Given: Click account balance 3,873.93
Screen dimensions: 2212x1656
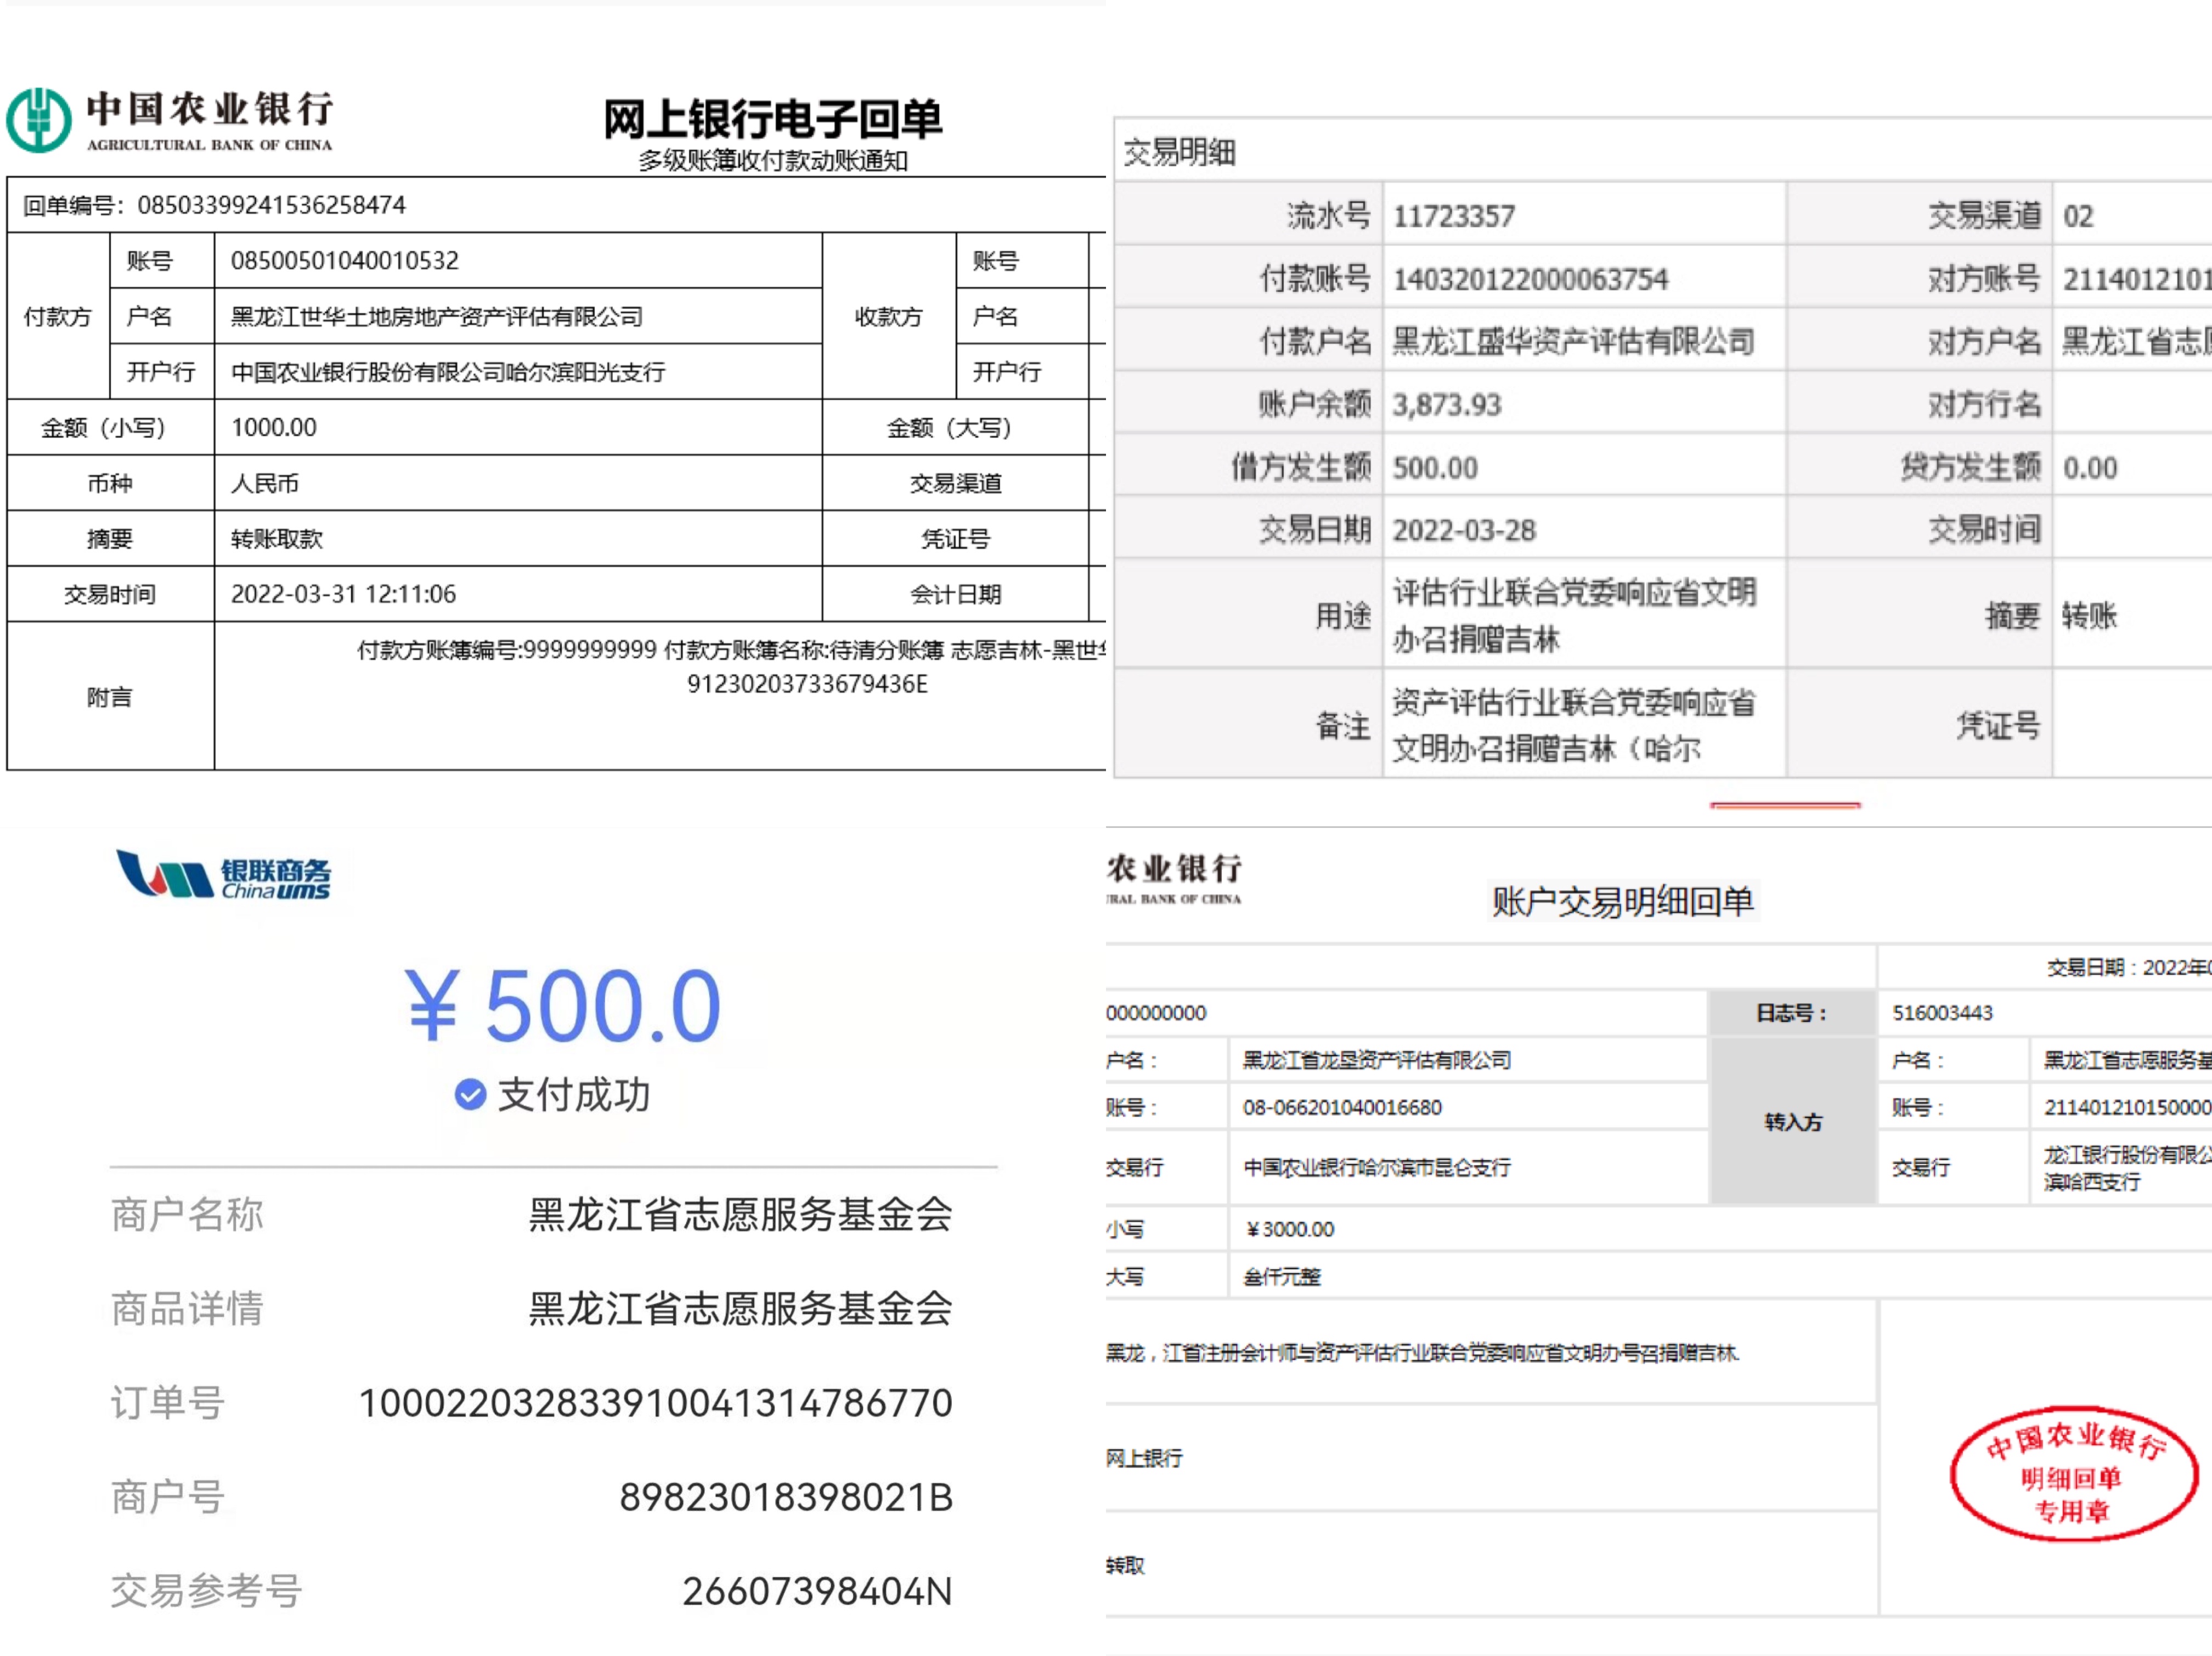Looking at the screenshot, I should tap(1447, 405).
